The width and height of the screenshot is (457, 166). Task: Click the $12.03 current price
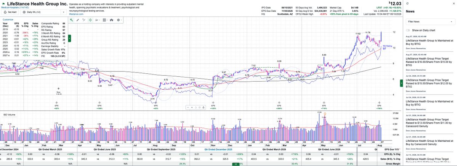395,3
